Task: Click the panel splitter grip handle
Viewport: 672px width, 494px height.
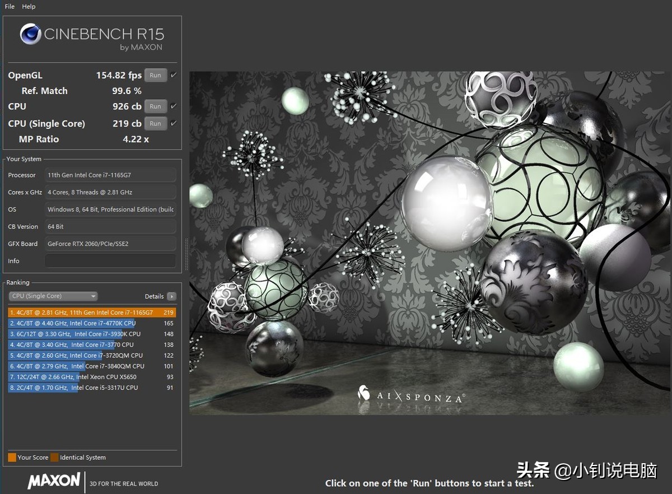Action: [186, 254]
